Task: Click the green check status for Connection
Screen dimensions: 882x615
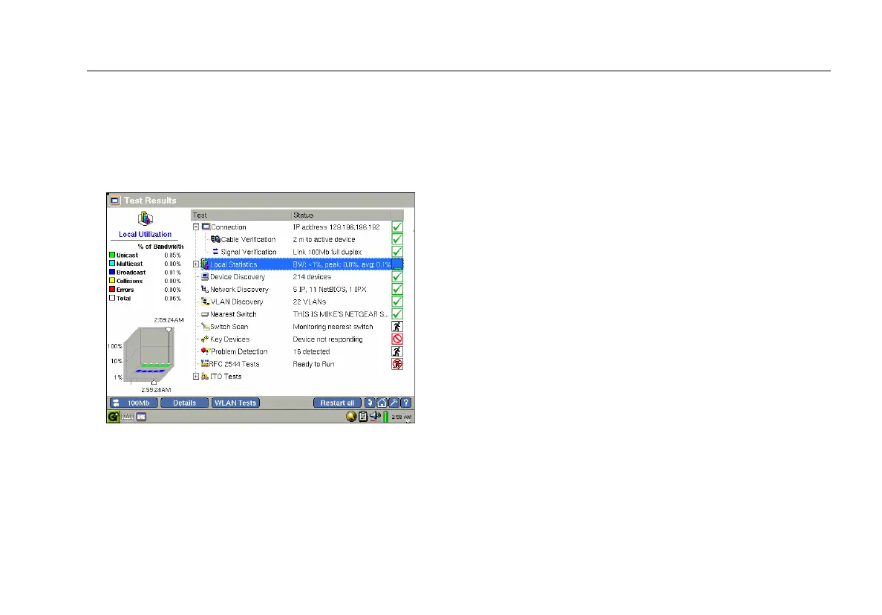Action: pyautogui.click(x=397, y=227)
